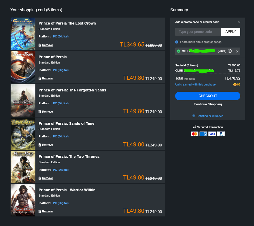Click The Lost Crown title text
This screenshot has height=226, width=254.
click(x=67, y=23)
